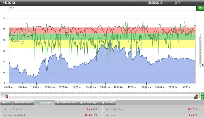204x118 pixels.
Task: Click the green triangle zoom handle
Action: (203, 65)
